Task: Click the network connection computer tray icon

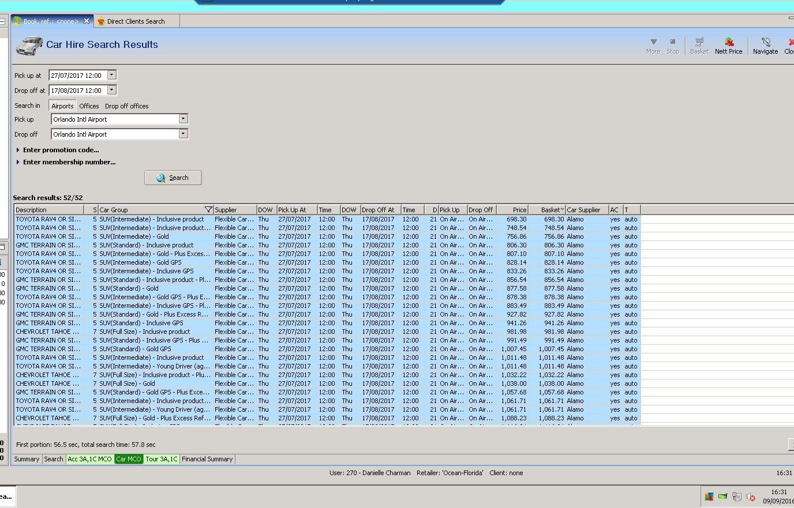Action: 737,496
